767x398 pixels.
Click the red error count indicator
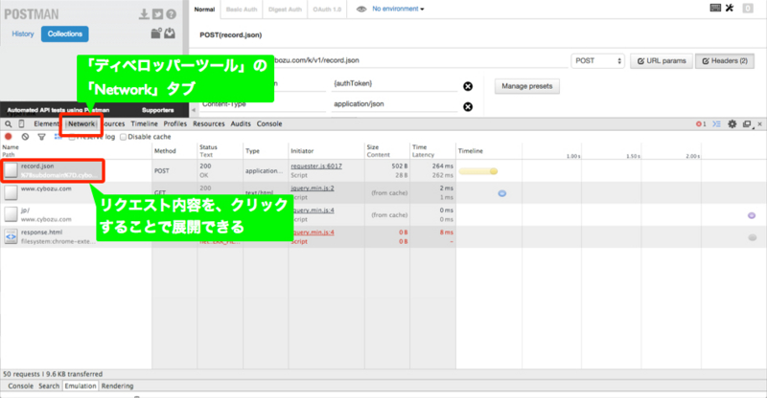click(x=701, y=124)
